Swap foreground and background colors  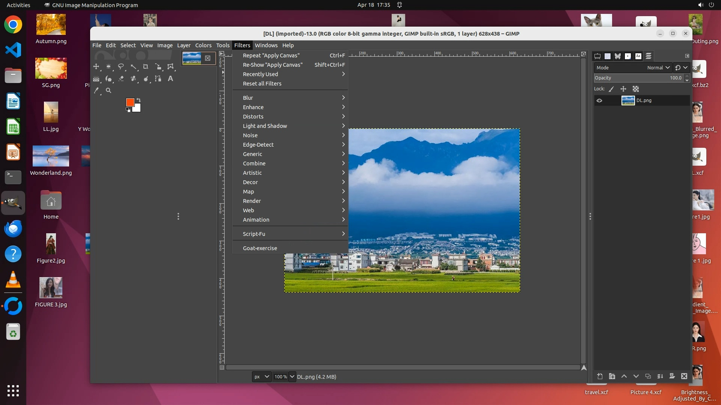point(139,100)
